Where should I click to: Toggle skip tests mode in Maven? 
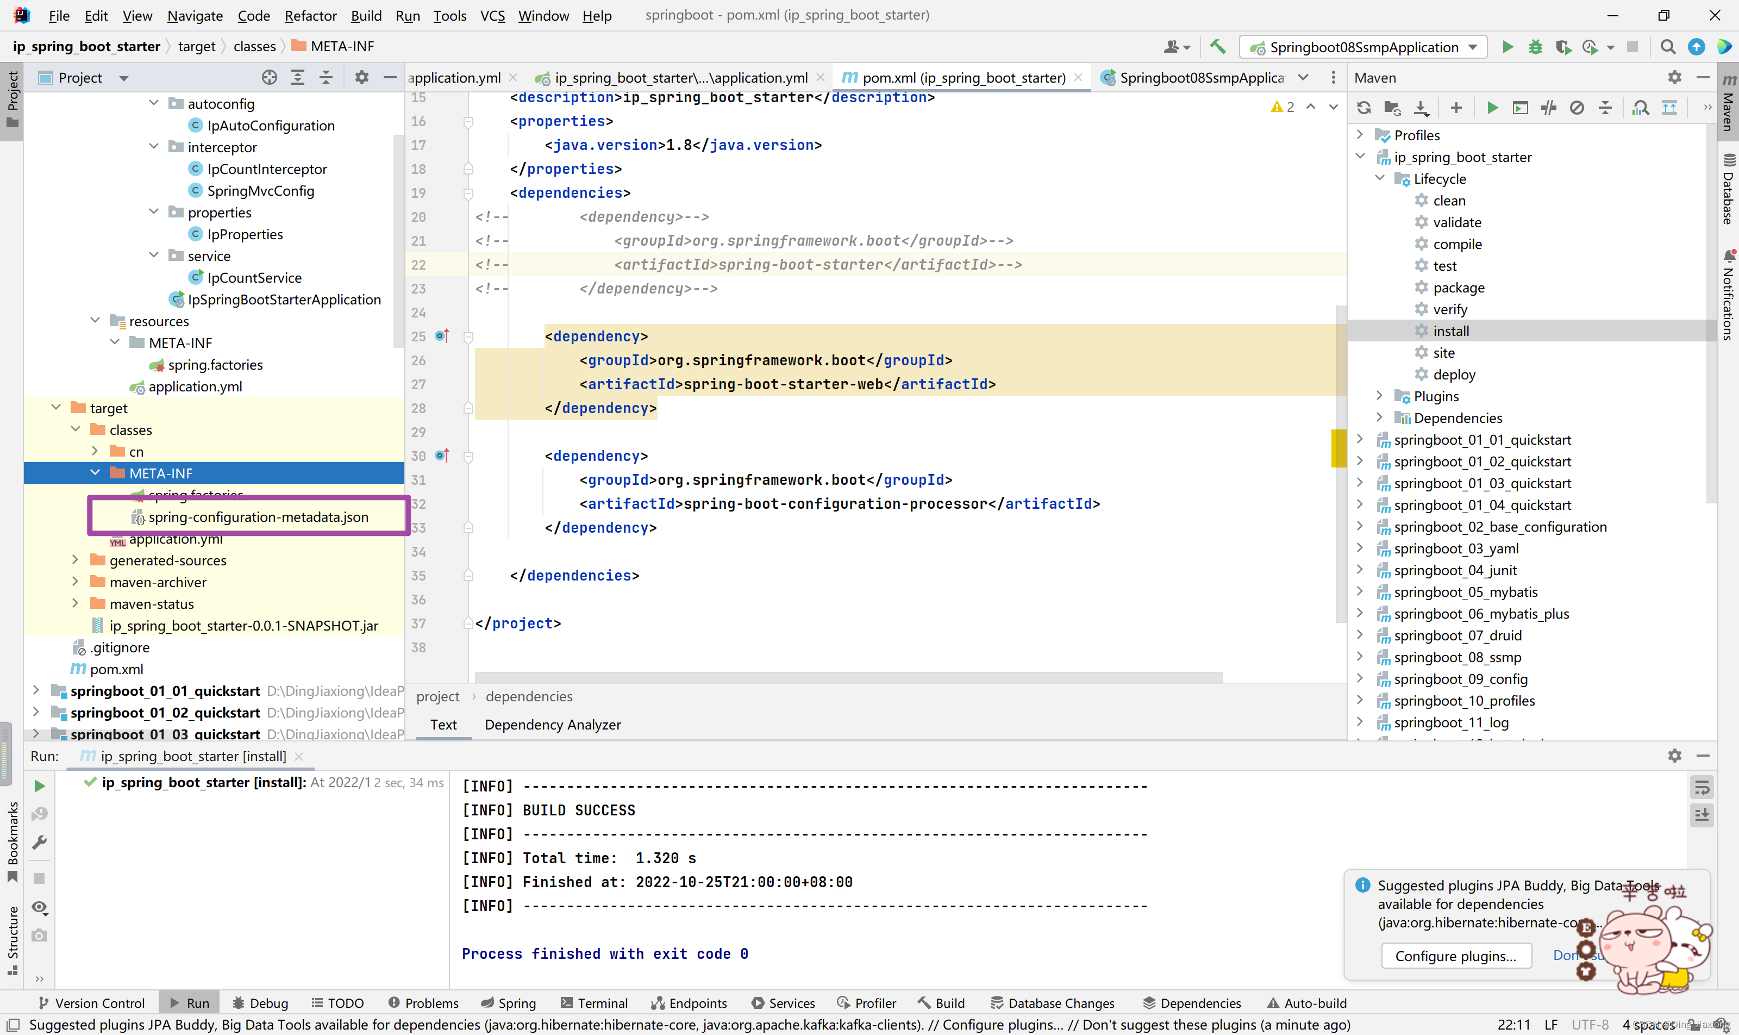[1577, 108]
